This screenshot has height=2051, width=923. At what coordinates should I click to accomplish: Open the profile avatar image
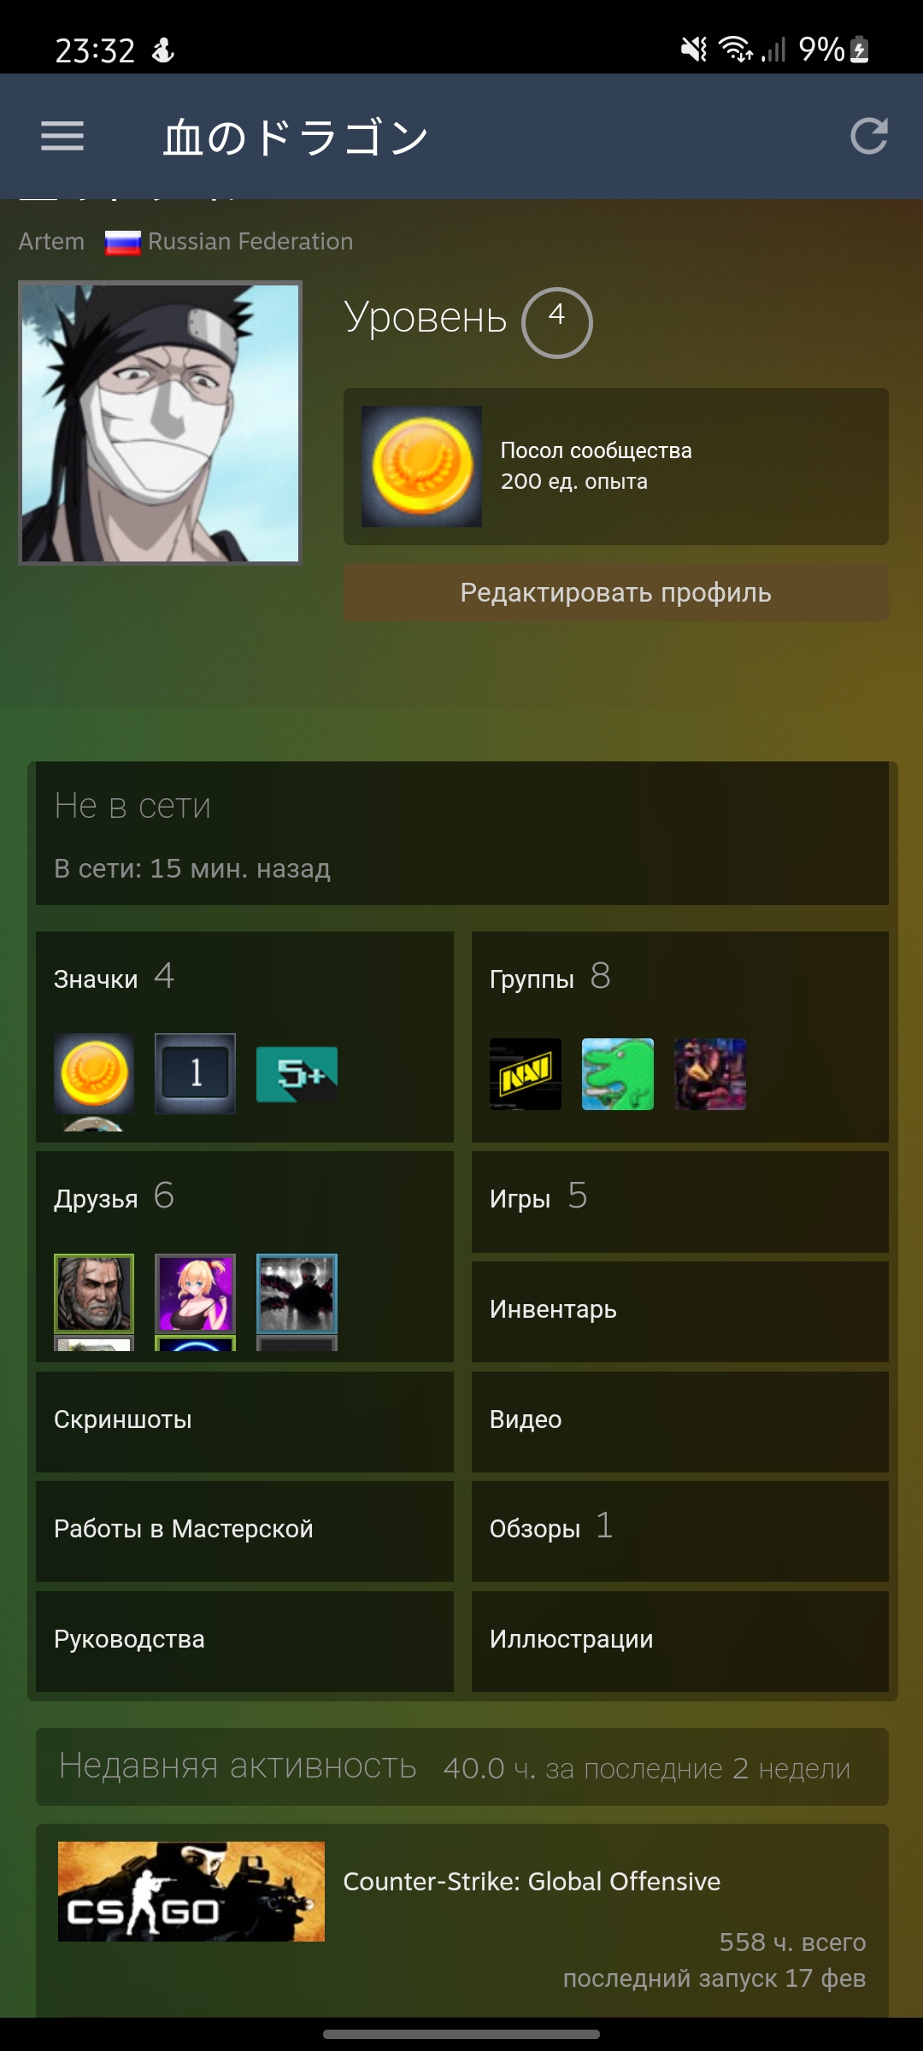160,423
